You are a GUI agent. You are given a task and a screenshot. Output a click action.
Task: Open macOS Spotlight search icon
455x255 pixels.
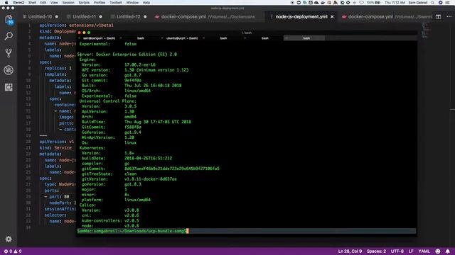click(x=433, y=3)
